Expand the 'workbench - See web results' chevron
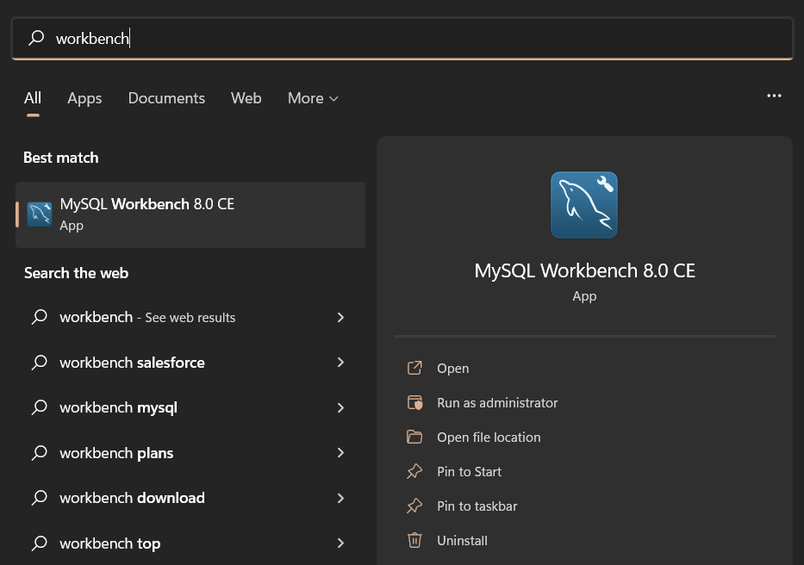 [340, 317]
